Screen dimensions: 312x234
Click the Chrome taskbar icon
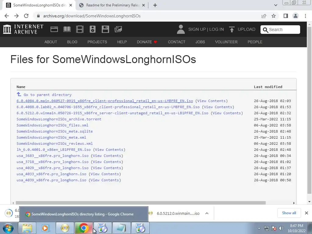click(83, 228)
